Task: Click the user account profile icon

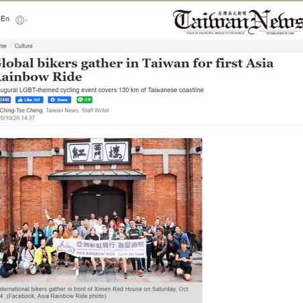Action: [x=19, y=20]
